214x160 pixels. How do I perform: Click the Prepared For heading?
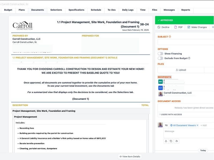pyautogui.click(x=90, y=36)
